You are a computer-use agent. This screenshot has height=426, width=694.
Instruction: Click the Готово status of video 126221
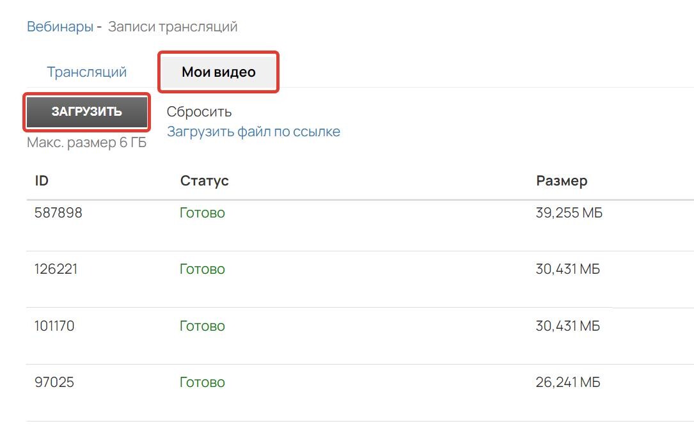coord(202,269)
